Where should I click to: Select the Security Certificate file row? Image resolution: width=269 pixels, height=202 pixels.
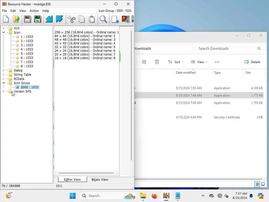pyautogui.click(x=199, y=117)
